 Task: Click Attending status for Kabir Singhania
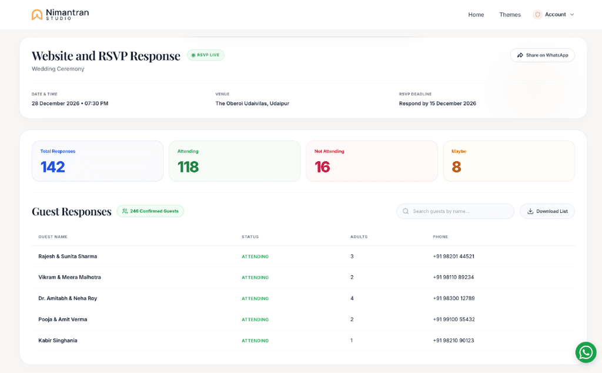pyautogui.click(x=255, y=341)
